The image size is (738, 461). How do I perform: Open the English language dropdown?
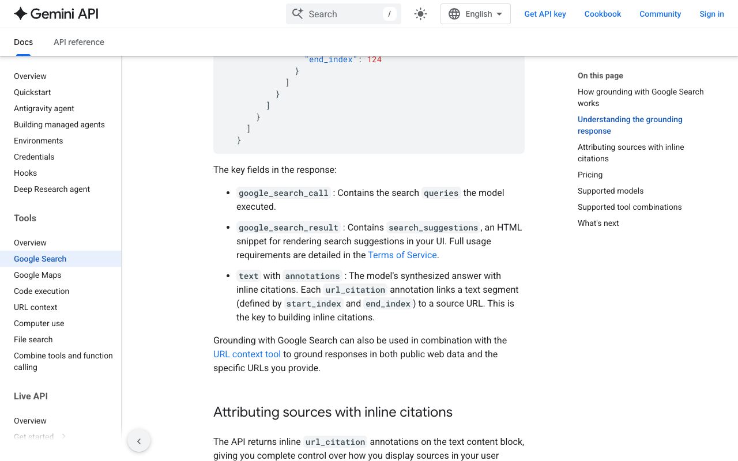point(476,14)
